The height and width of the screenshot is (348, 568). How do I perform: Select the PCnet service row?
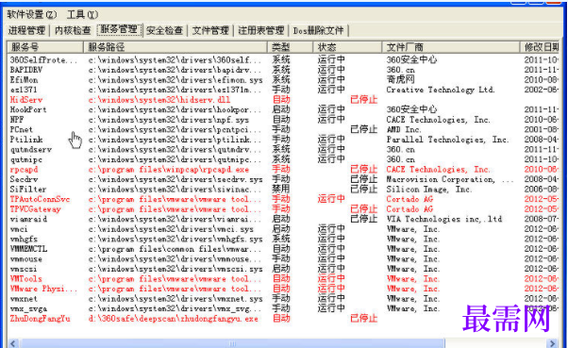click(x=284, y=129)
